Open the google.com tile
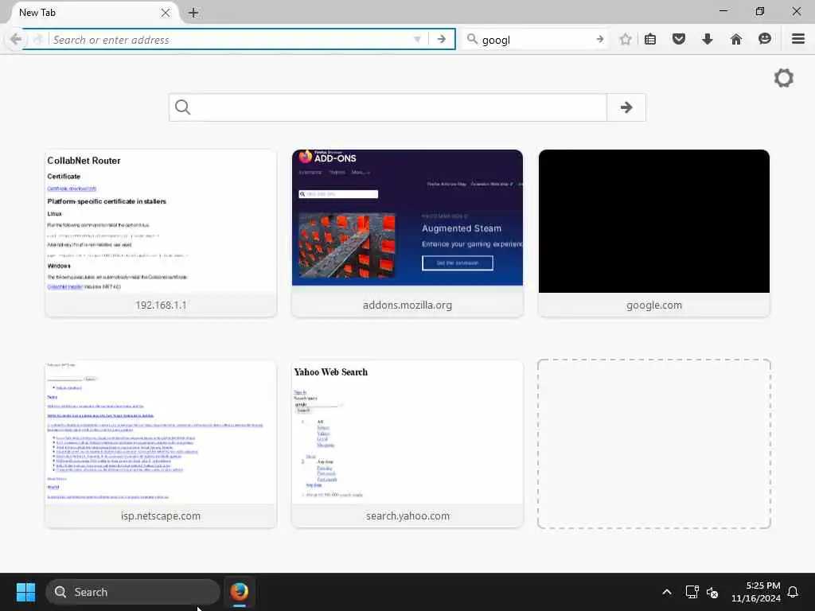 click(654, 233)
